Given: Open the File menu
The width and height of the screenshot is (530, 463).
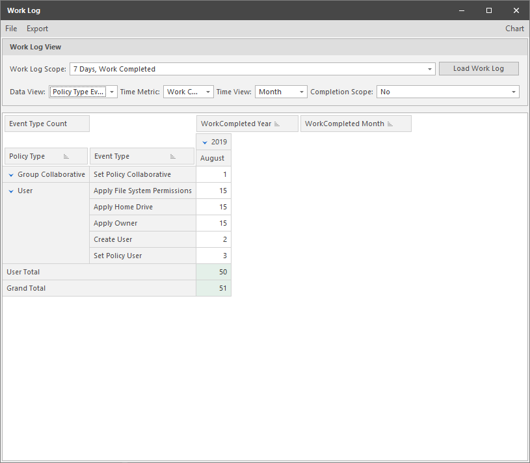Looking at the screenshot, I should click(x=10, y=29).
